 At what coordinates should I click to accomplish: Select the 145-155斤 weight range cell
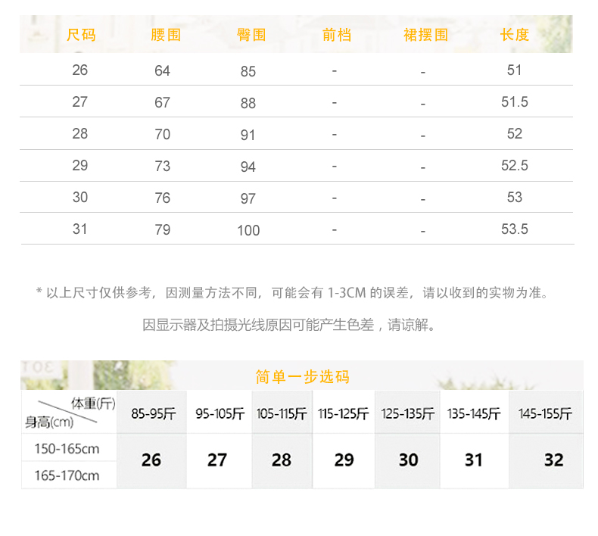(545, 414)
